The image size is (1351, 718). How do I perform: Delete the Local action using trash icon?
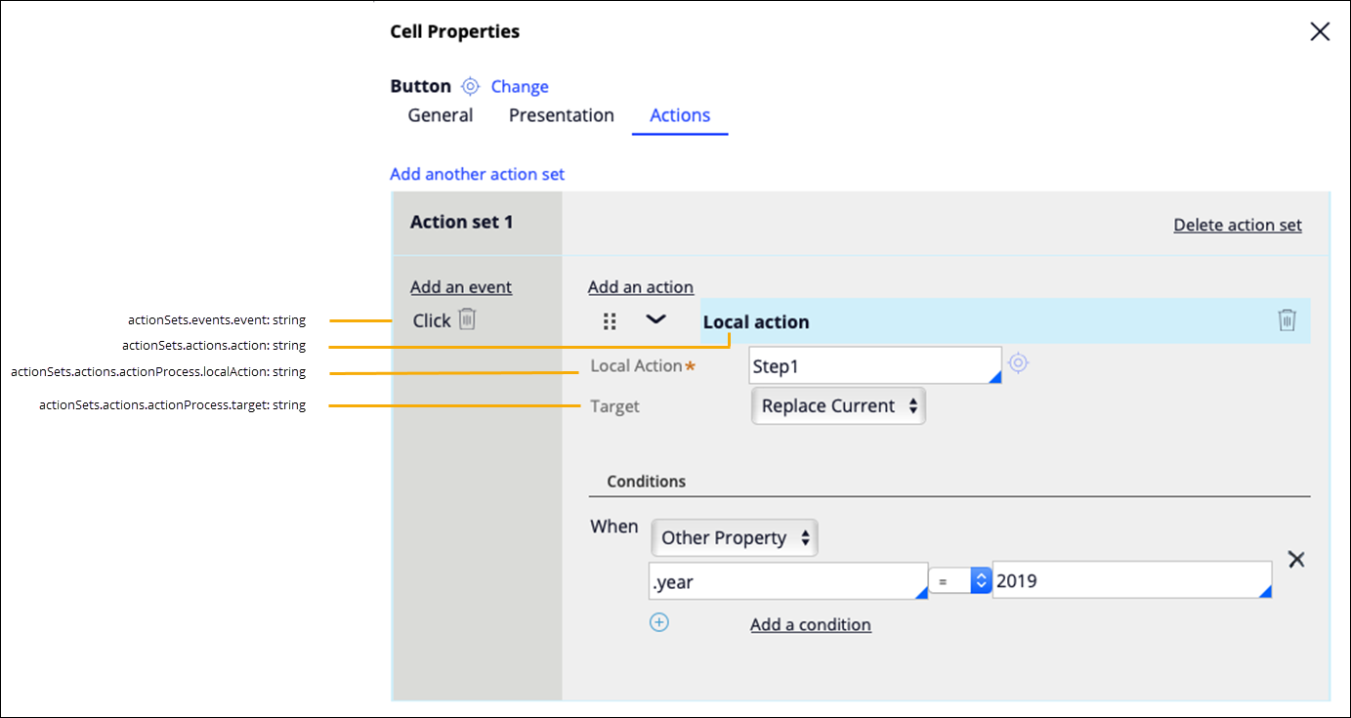pyautogui.click(x=1287, y=320)
